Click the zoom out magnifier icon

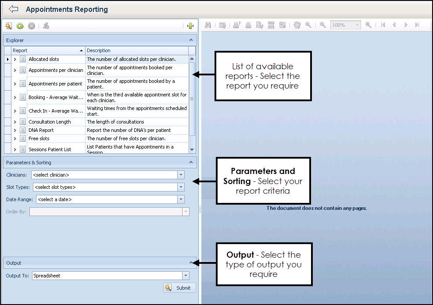[322, 25]
